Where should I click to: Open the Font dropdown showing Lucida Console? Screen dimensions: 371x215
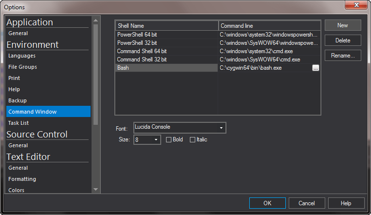(x=180, y=128)
